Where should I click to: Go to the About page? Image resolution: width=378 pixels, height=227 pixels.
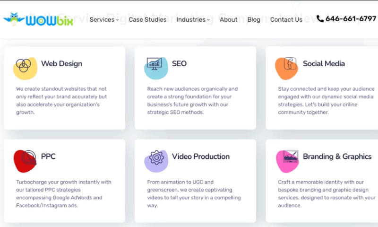coord(229,19)
